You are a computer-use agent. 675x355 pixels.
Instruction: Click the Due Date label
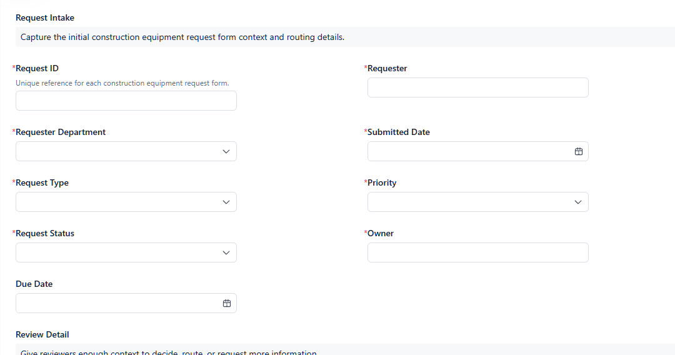(34, 284)
